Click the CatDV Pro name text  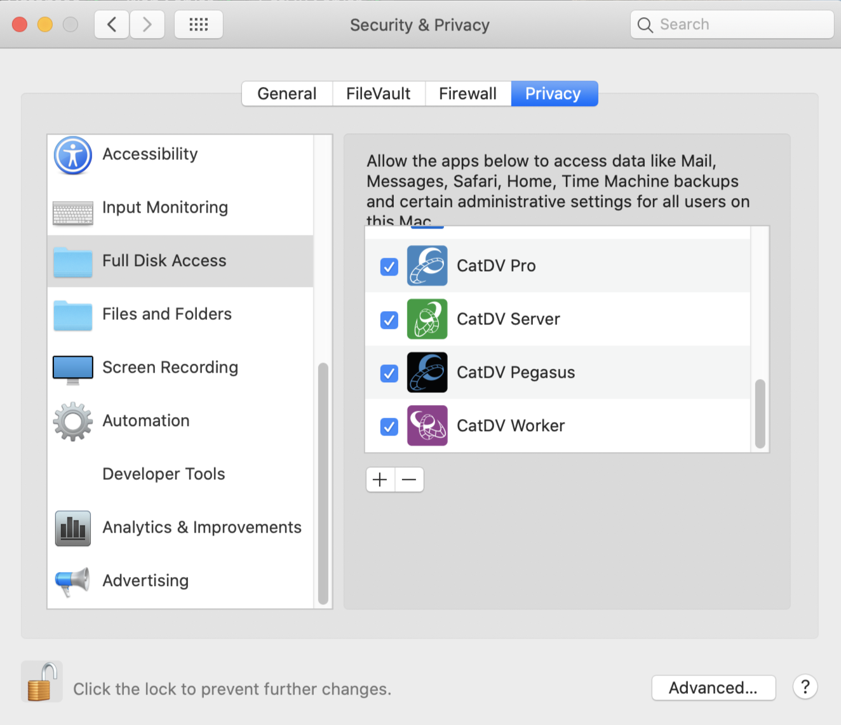click(x=496, y=265)
